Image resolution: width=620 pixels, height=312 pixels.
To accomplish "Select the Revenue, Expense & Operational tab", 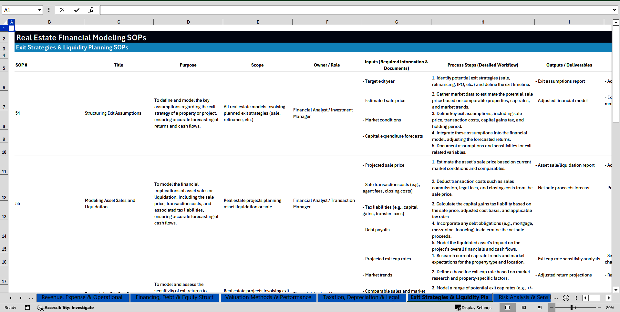I will click(x=83, y=297).
